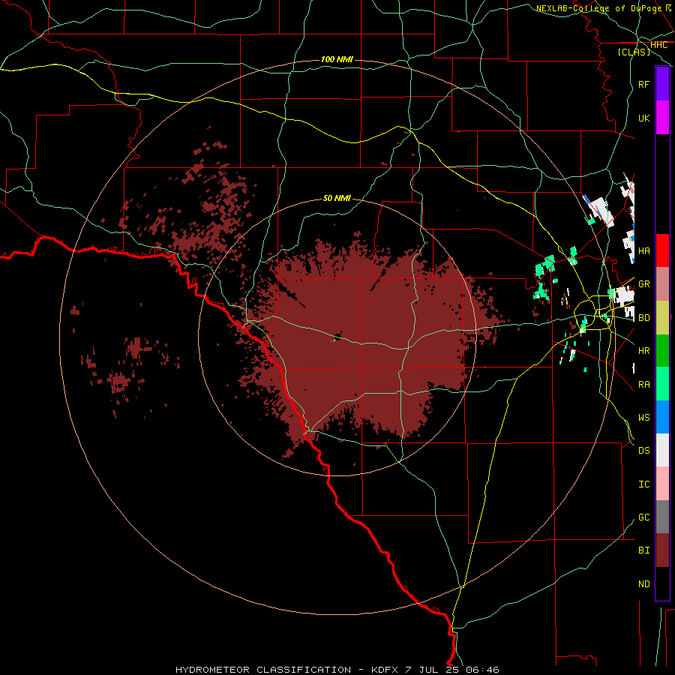Click the [CLAS] legend header
This screenshot has height=675, width=675.
pyautogui.click(x=634, y=52)
